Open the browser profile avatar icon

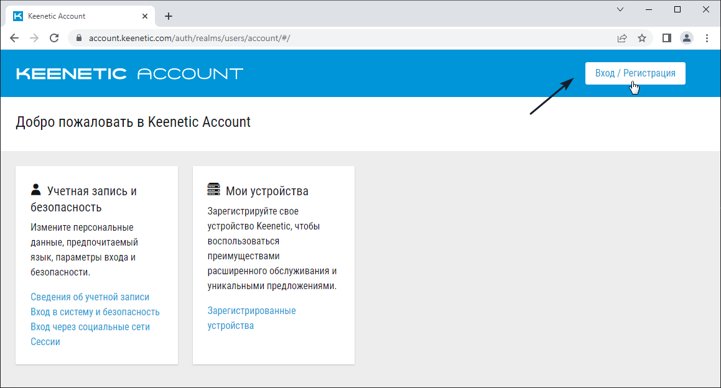(x=687, y=38)
